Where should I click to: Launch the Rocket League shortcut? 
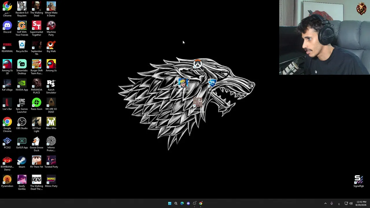click(212, 86)
